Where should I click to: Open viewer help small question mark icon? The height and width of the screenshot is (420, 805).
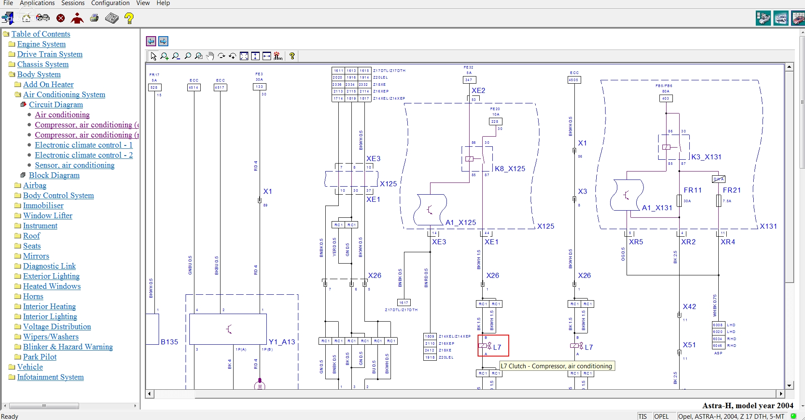point(292,56)
